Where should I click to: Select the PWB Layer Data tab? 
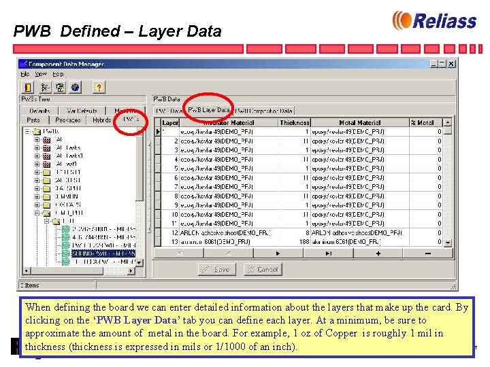[208, 110]
